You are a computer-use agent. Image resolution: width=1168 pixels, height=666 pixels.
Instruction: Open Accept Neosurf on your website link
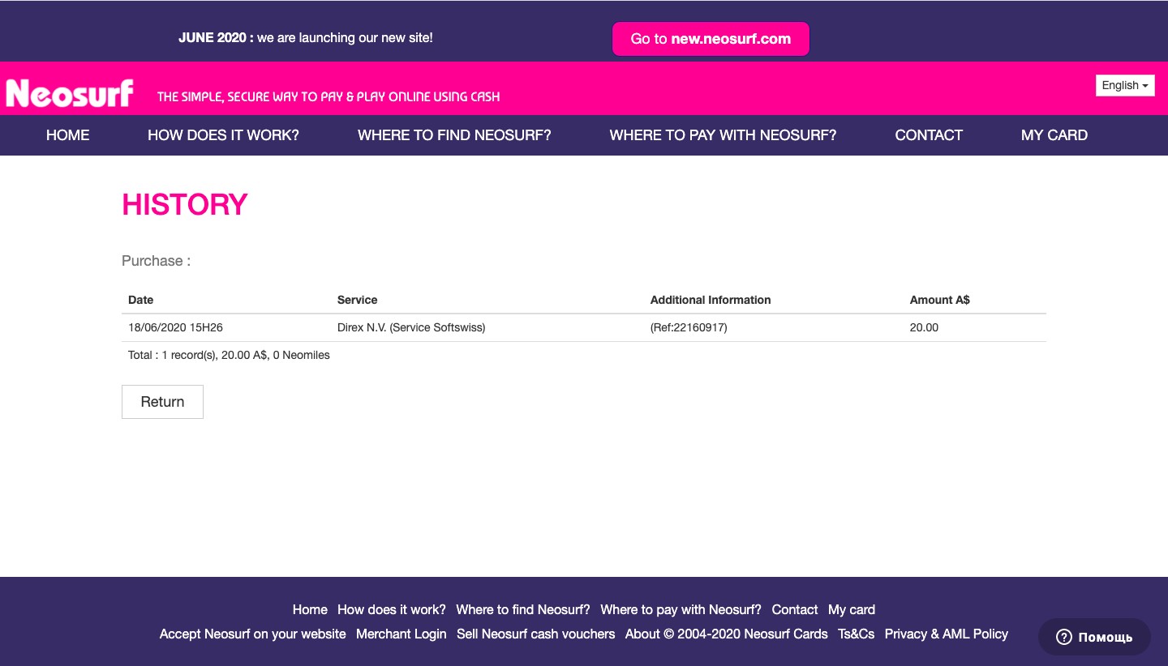(x=252, y=634)
